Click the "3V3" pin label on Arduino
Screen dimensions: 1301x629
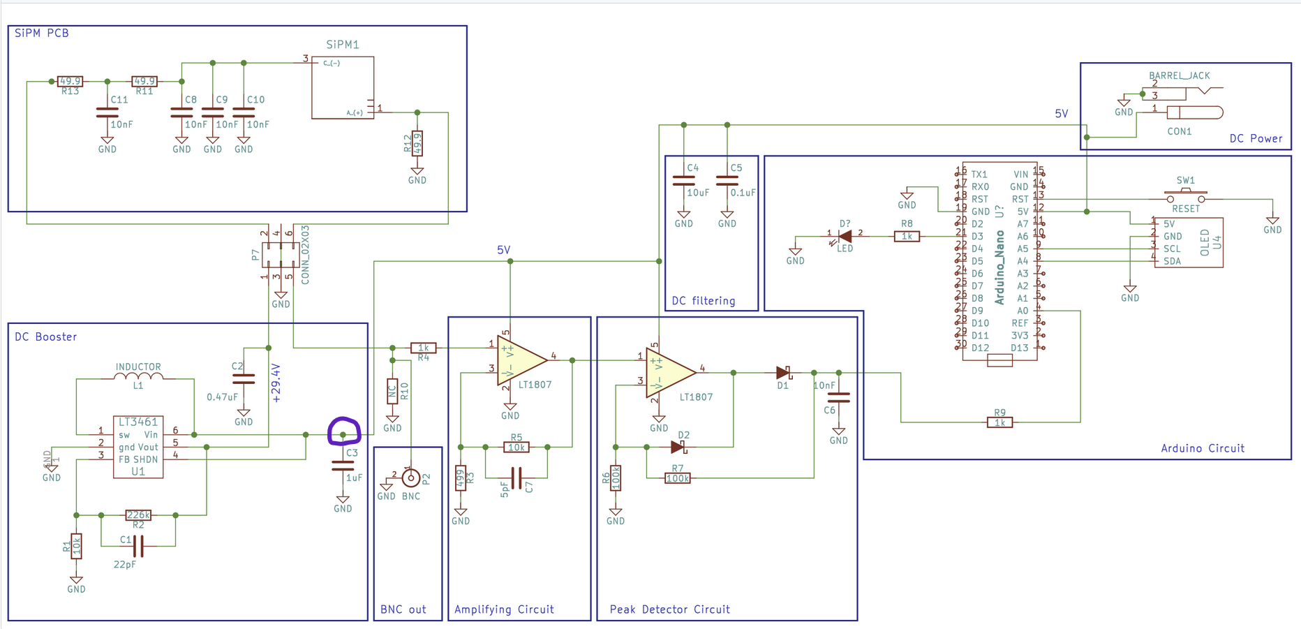[x=1020, y=335]
